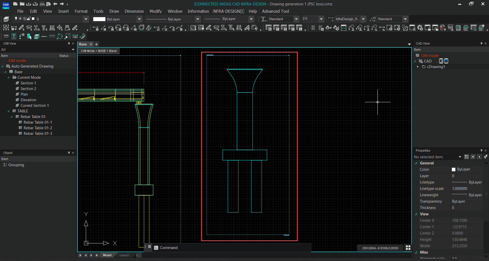
Task: Toggle the layer on/off lightbulb
Action: [x=16, y=19]
